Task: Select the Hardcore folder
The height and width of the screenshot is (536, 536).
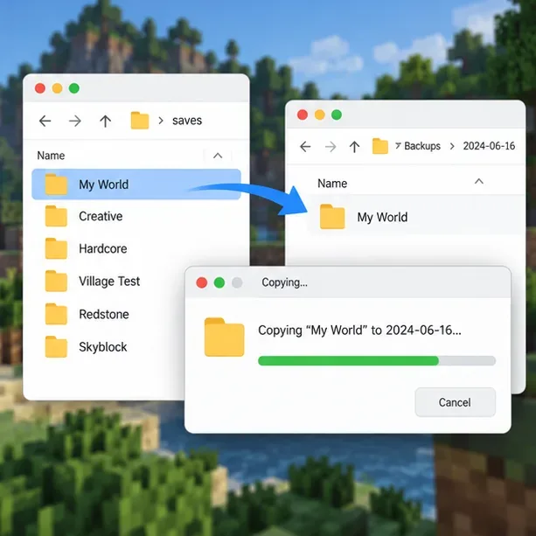Action: [136, 248]
